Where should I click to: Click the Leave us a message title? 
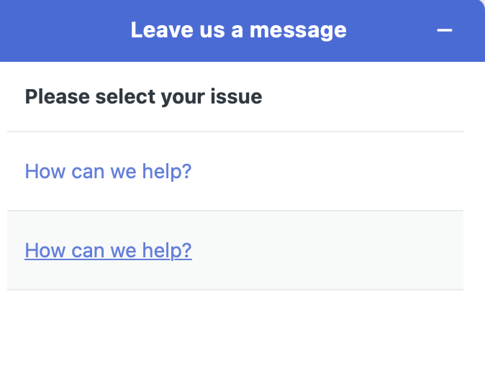point(238,30)
